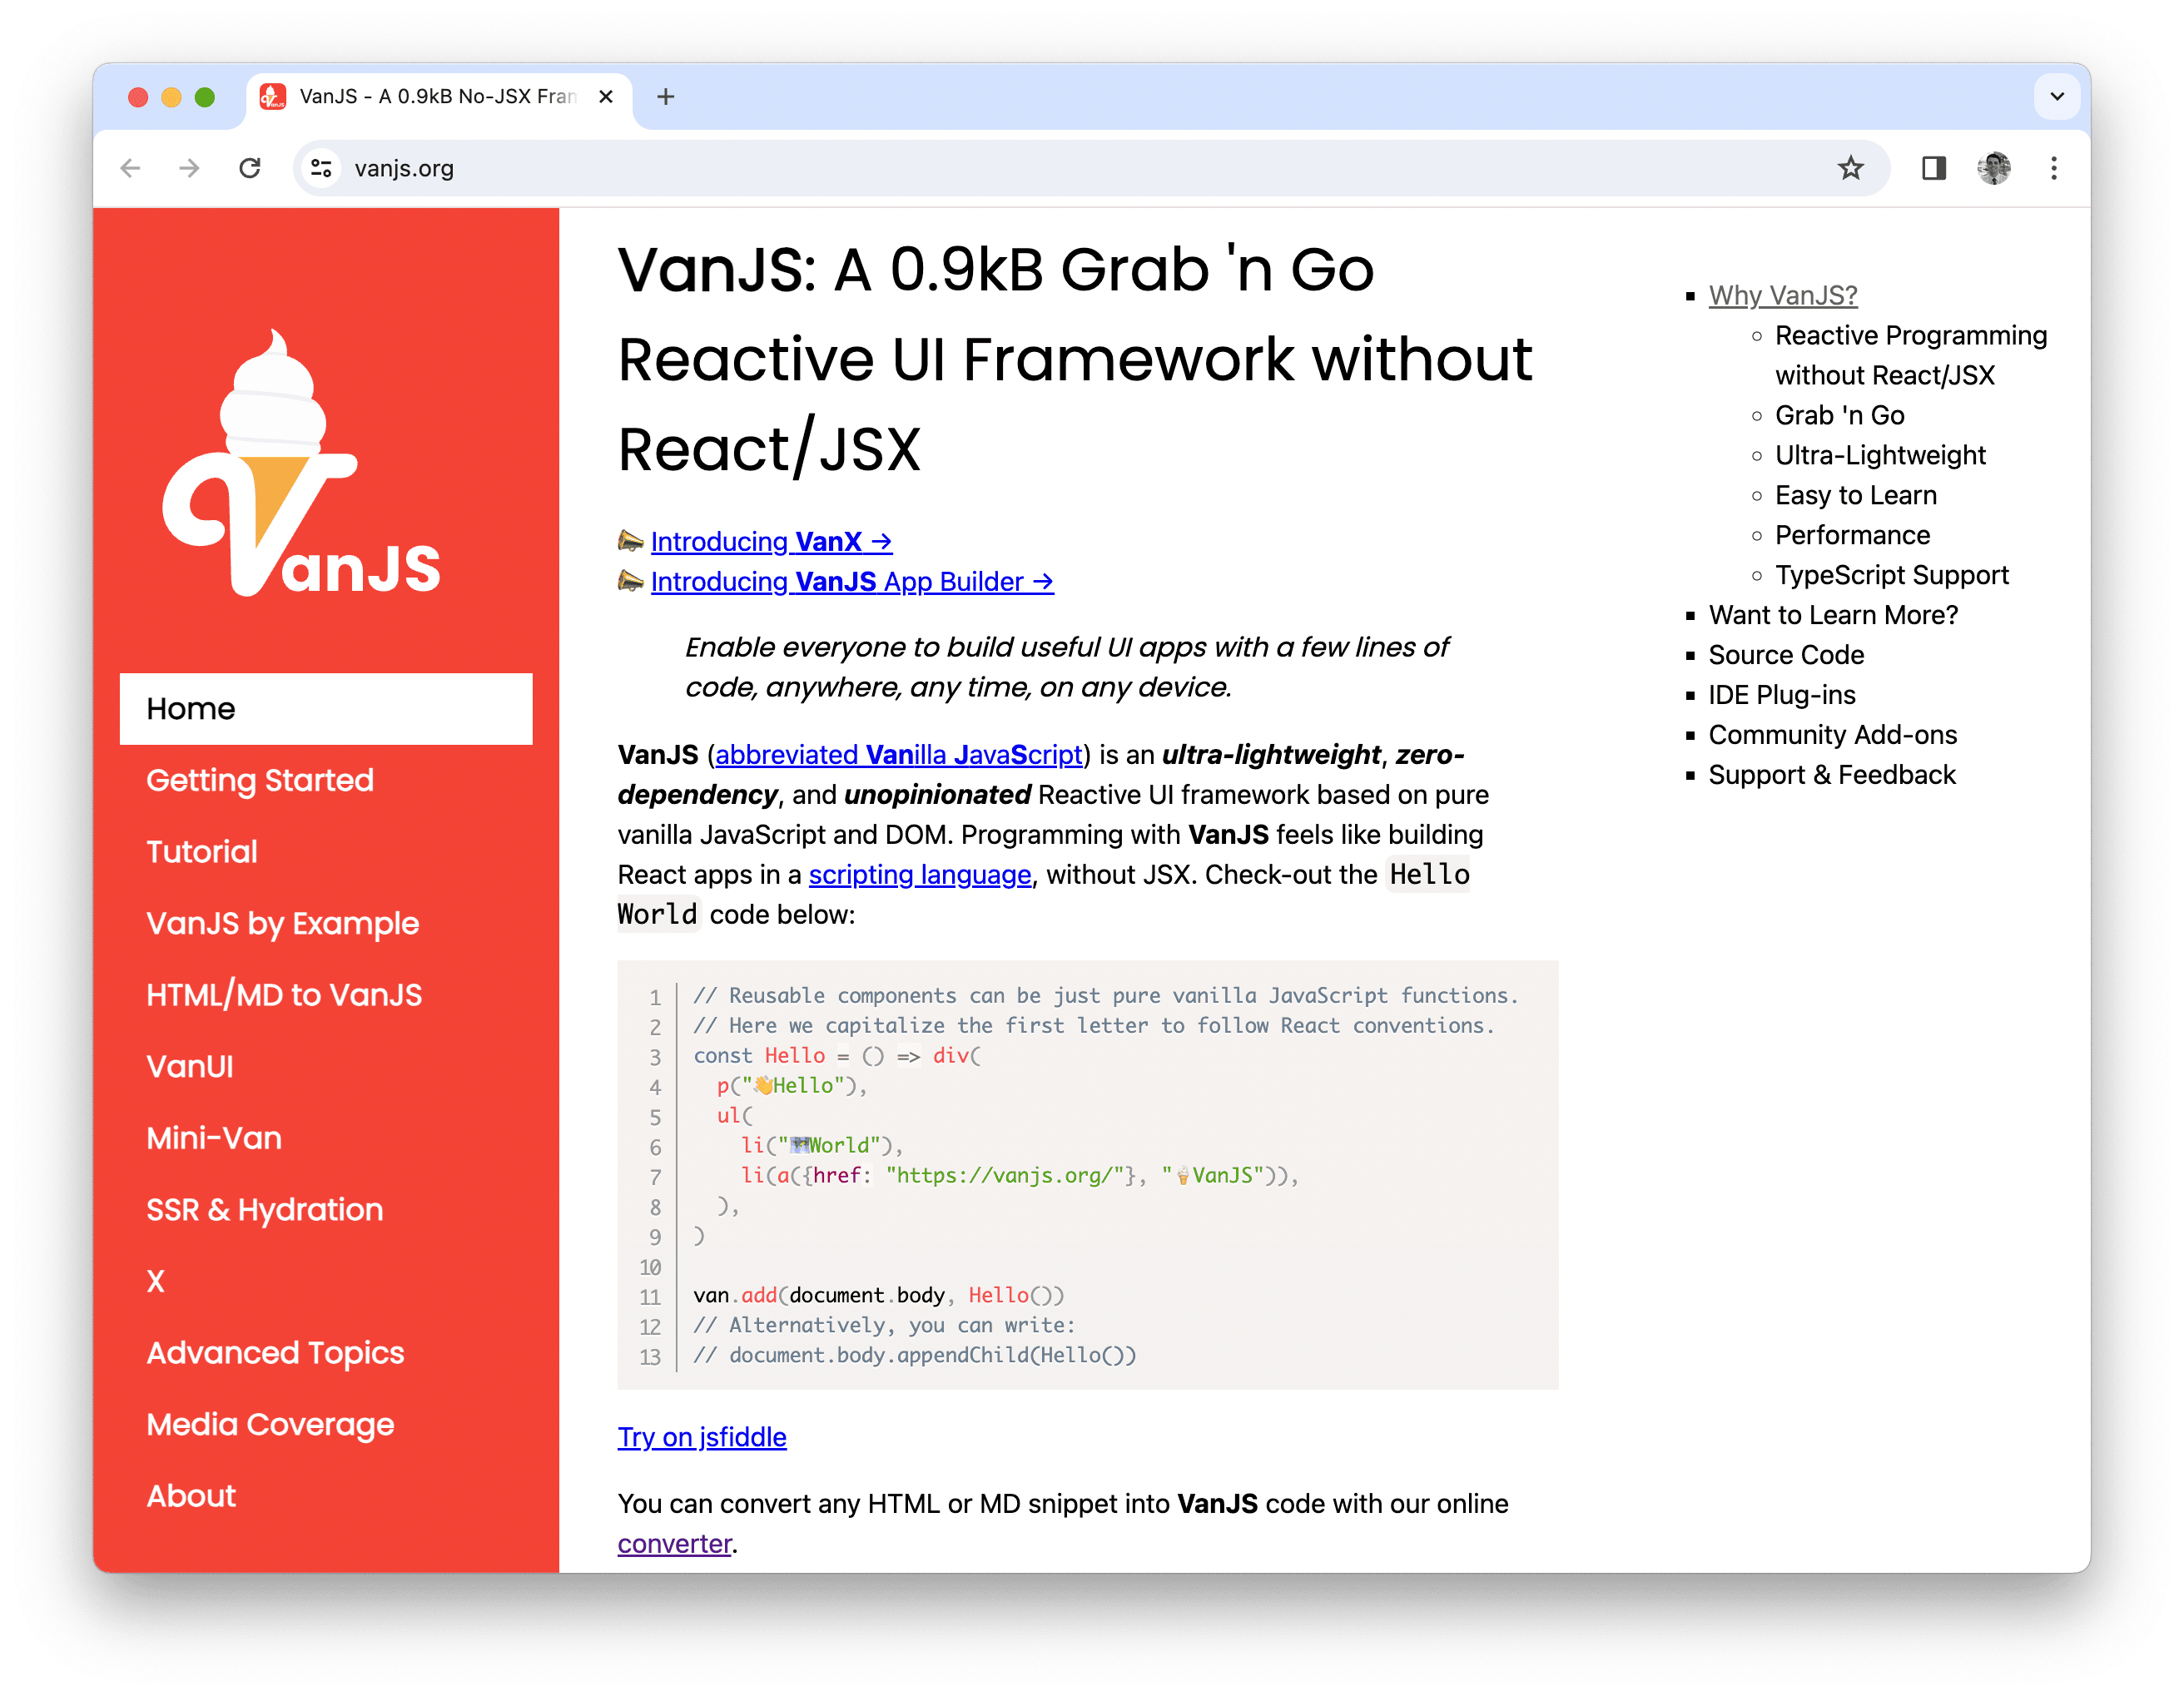Viewport: 2184px width, 1696px height.
Task: Click the browser forward arrow
Action: 189,168
